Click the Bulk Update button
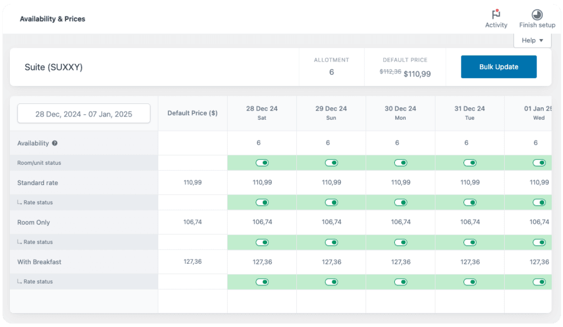The height and width of the screenshot is (327, 563). pos(498,67)
